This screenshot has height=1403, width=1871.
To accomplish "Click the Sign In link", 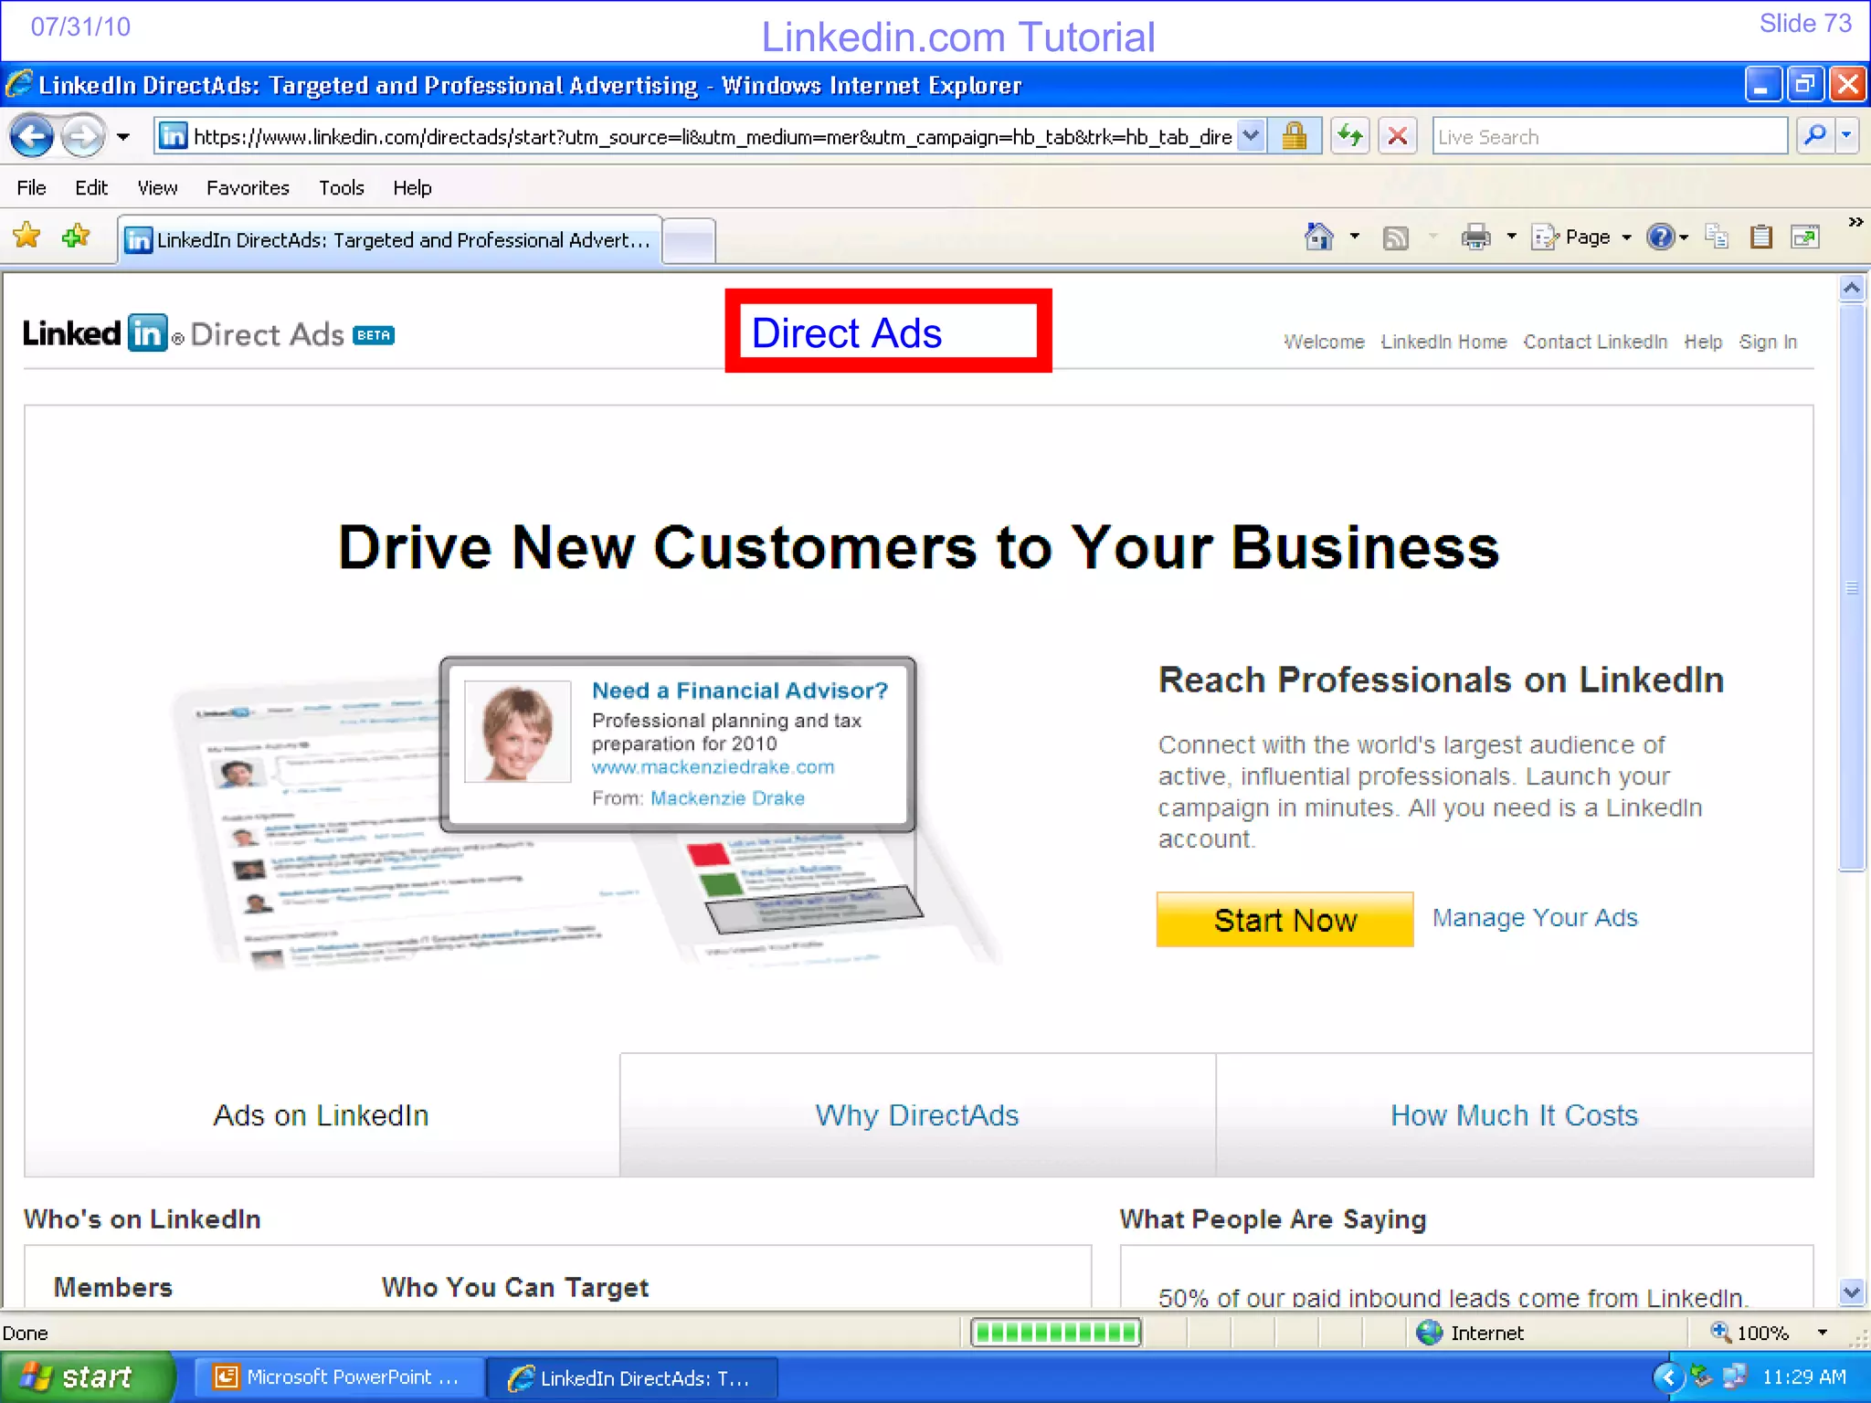I will (1768, 342).
